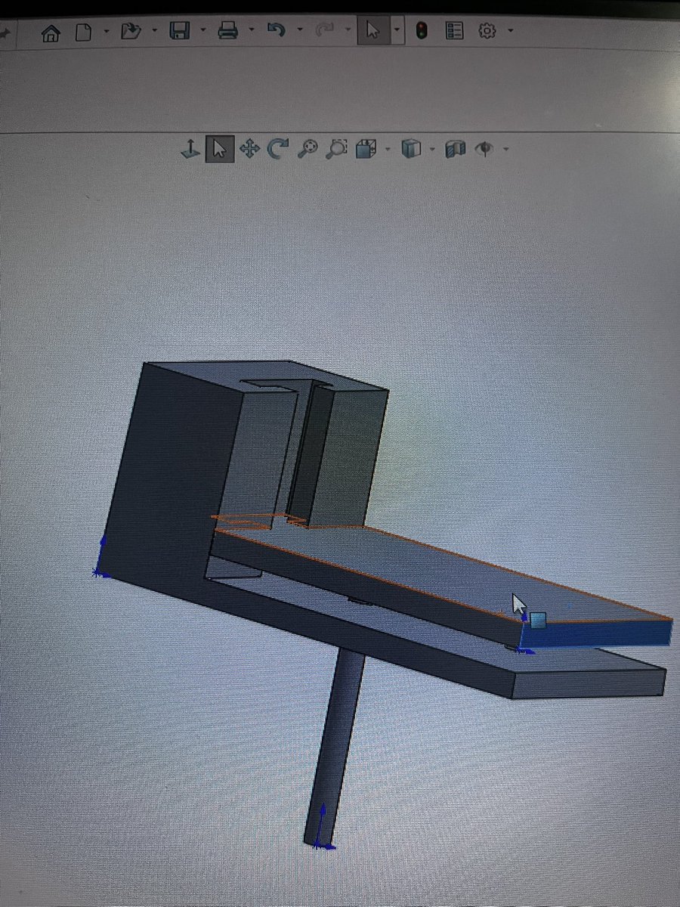Choose Select arrow in heads-up view toolbar

point(220,148)
